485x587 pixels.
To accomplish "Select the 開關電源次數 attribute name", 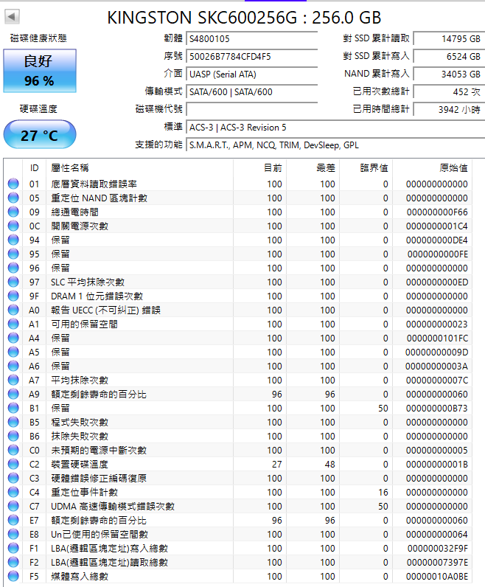I will (80, 226).
